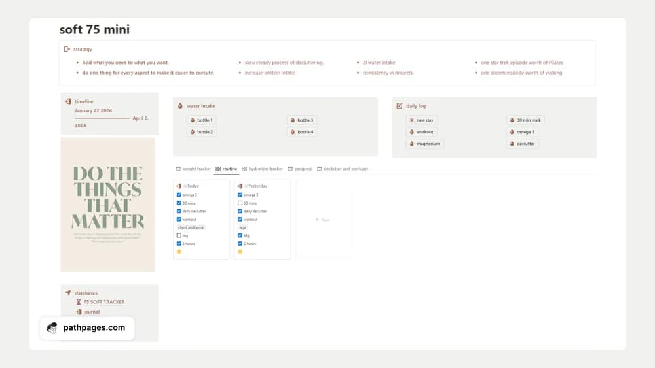Toggle 30 mins checkbox in Today card
The image size is (655, 368).
pos(179,203)
